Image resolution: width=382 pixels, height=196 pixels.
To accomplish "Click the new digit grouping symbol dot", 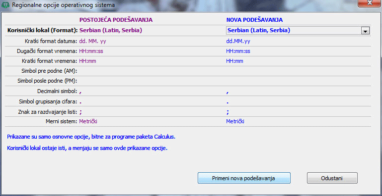I will click(228, 102).
